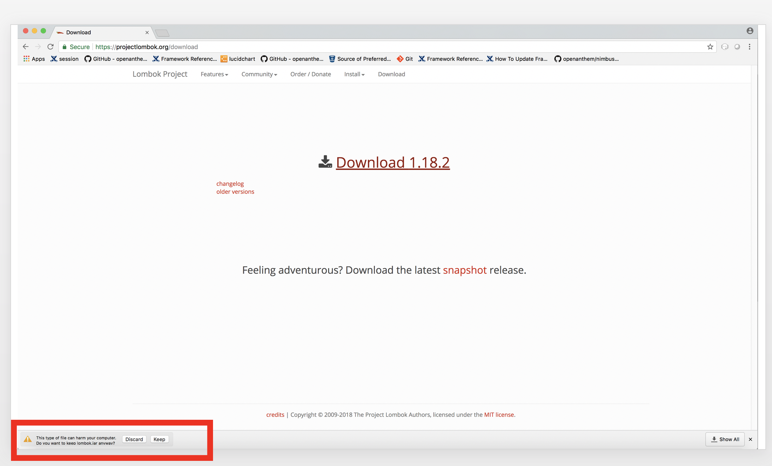The height and width of the screenshot is (466, 772).
Task: Expand the Community dropdown menu
Action: pos(259,74)
